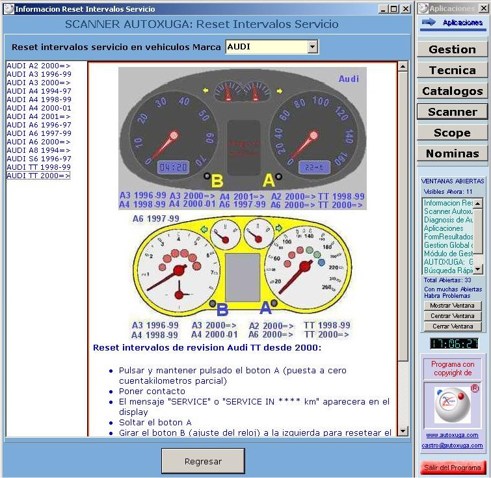Viewport: 491px width, 478px height.
Task: Open the Marca brand dropdown arrow
Action: (312, 47)
